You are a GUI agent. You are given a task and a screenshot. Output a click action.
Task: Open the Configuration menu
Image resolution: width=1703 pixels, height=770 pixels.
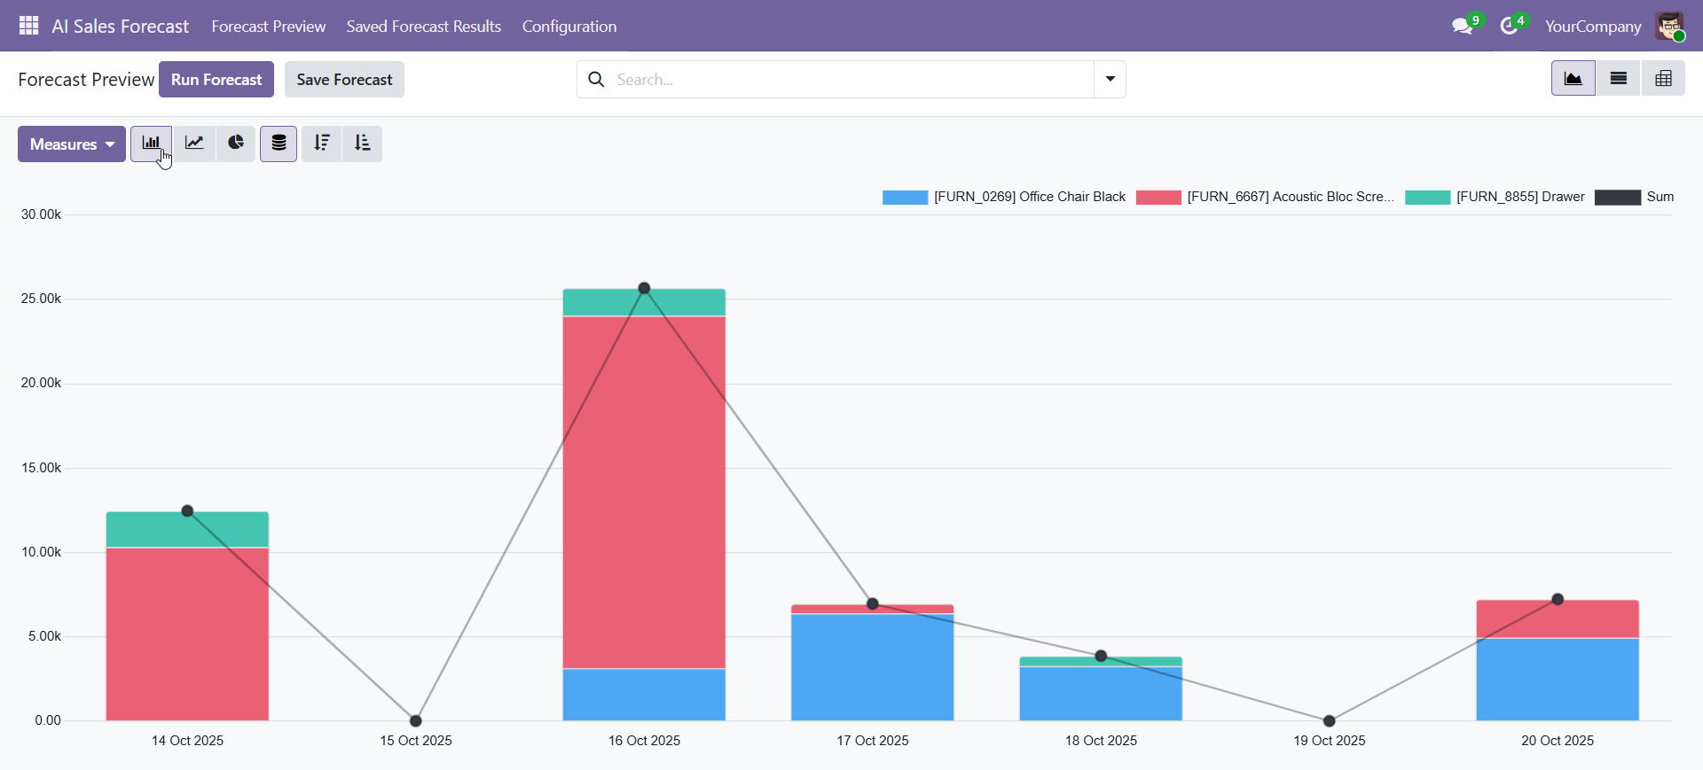tap(569, 27)
